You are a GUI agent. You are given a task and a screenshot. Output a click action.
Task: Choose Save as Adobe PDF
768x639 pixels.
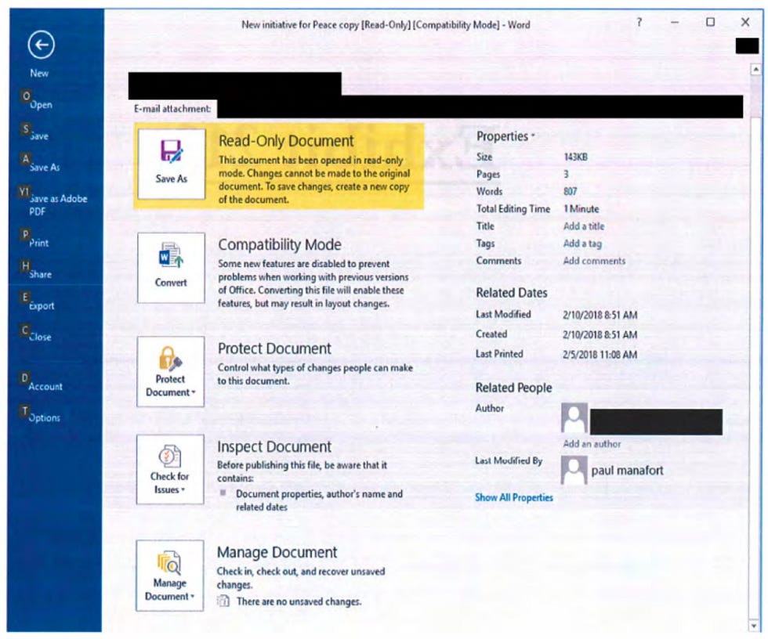(58, 205)
